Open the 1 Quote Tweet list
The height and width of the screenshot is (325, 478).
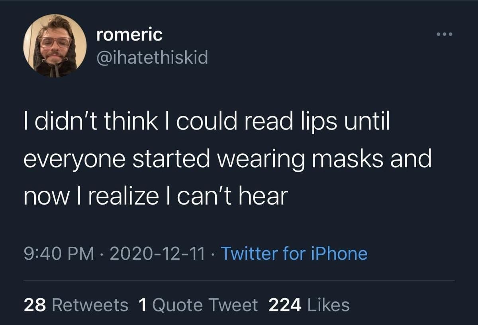click(x=198, y=305)
